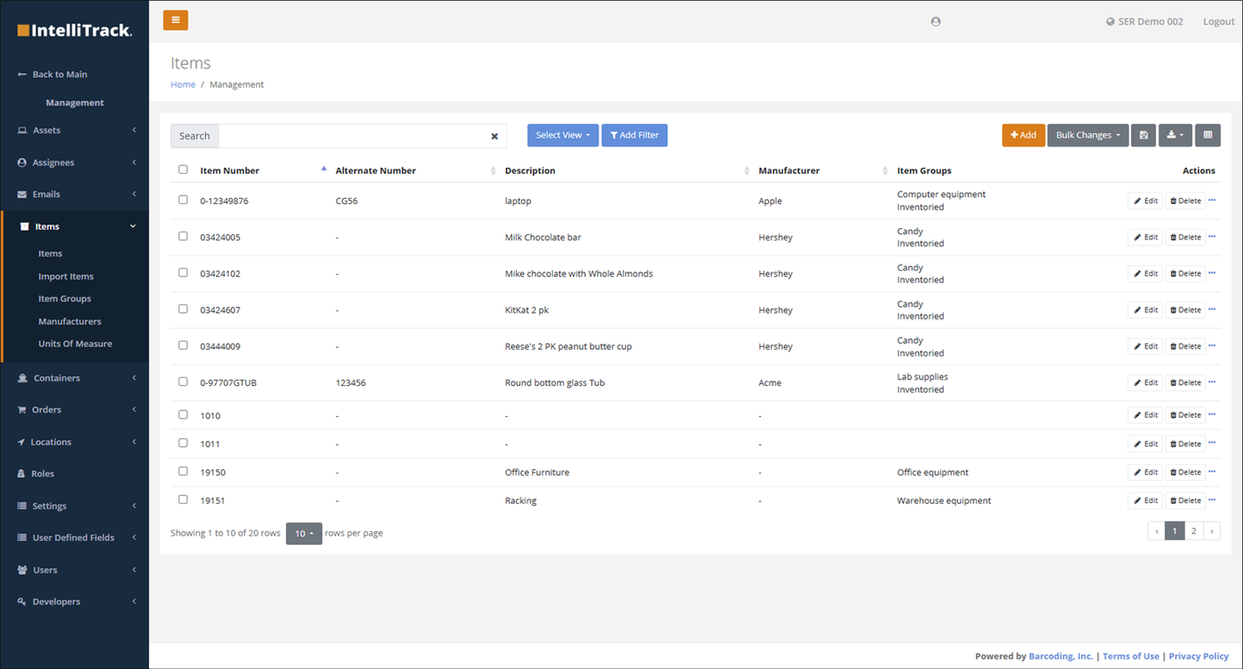The height and width of the screenshot is (669, 1243).
Task: Delete the Round bottom glass Tub item
Action: pos(1185,382)
